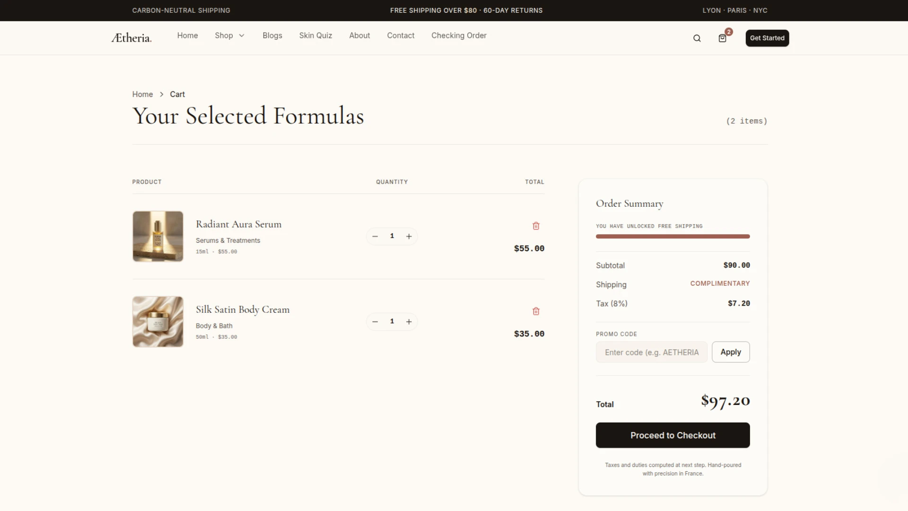Image resolution: width=908 pixels, height=511 pixels.
Task: Navigate to the About page
Action: click(x=359, y=35)
